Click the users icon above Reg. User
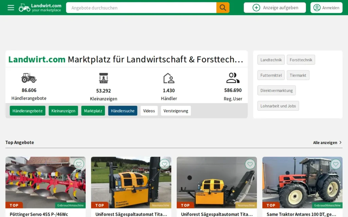 click(x=233, y=78)
